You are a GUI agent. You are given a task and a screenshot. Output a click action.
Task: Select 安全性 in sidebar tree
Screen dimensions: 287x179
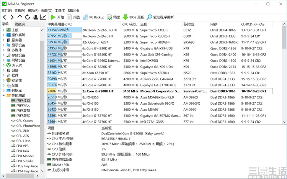(x=16, y=80)
